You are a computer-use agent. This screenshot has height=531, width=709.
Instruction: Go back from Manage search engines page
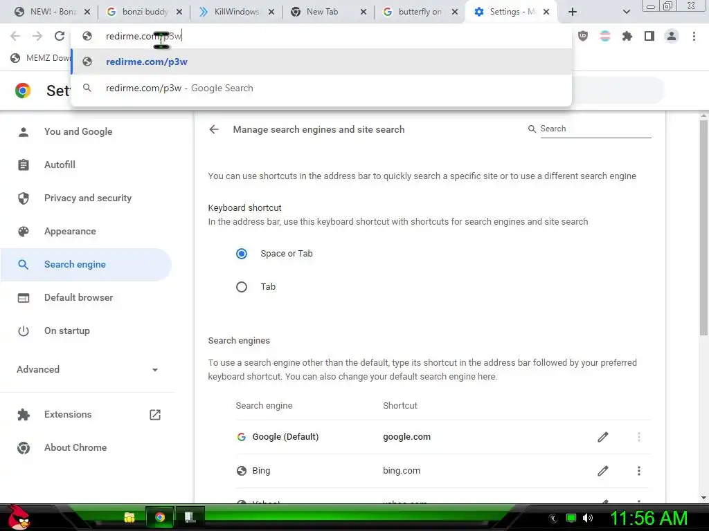coord(214,129)
